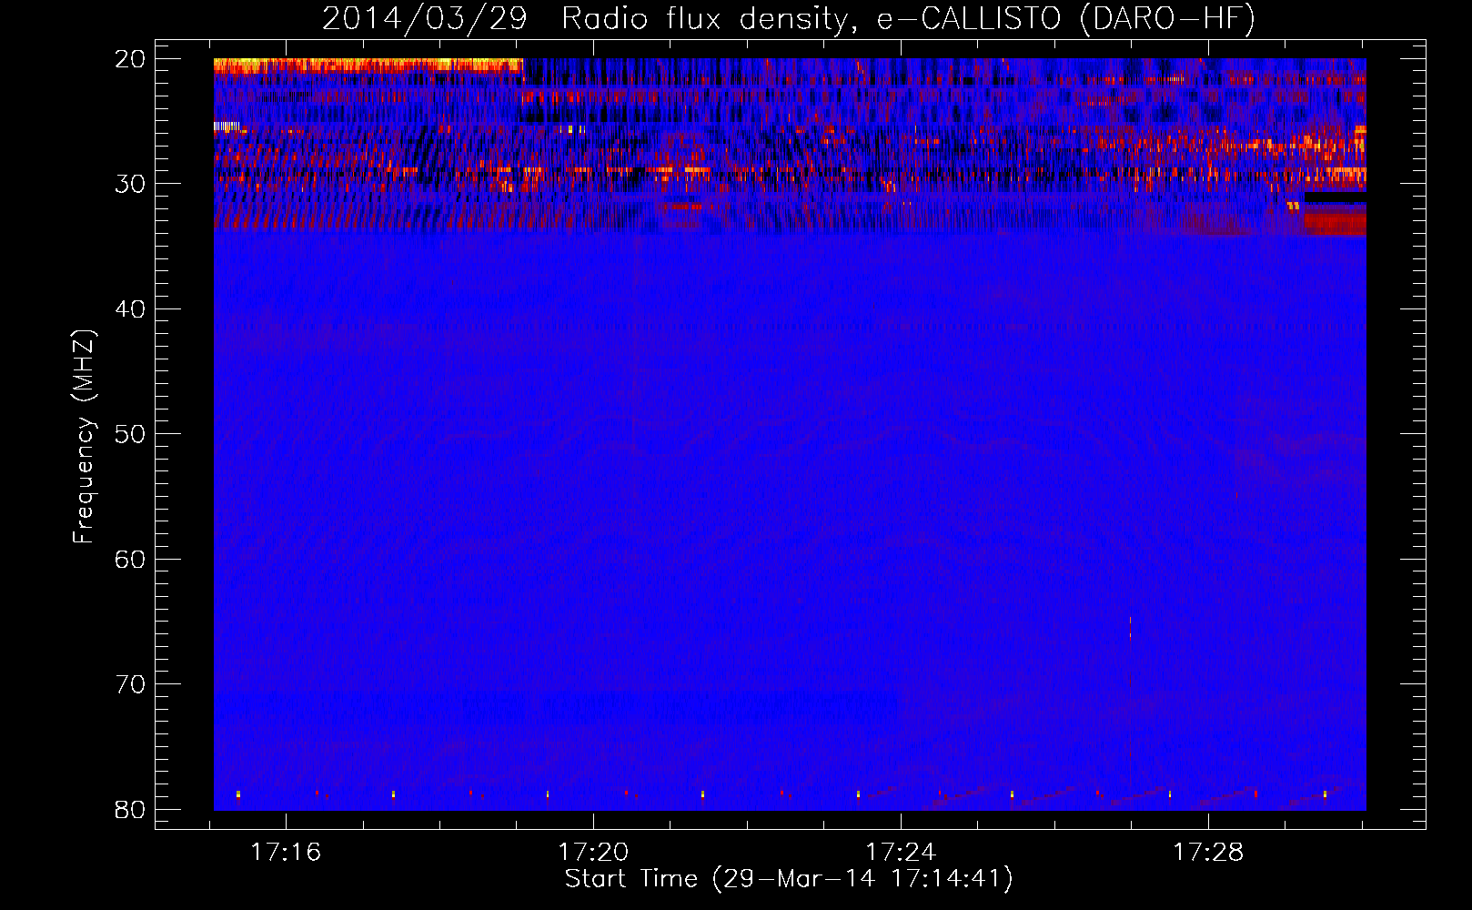Screen dimensions: 1472x910
Task: Click the black gap band near 31 MHz
Action: pyautogui.click(x=1335, y=197)
